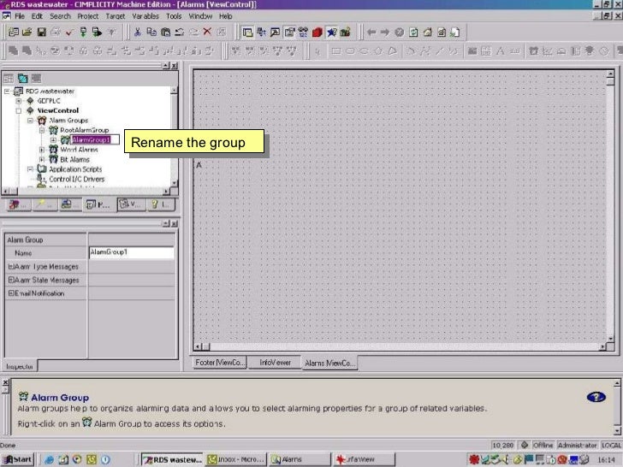Click the Feedback Zone window toolbar icon
Viewport: 623px width, 467px height.
[x=275, y=33]
